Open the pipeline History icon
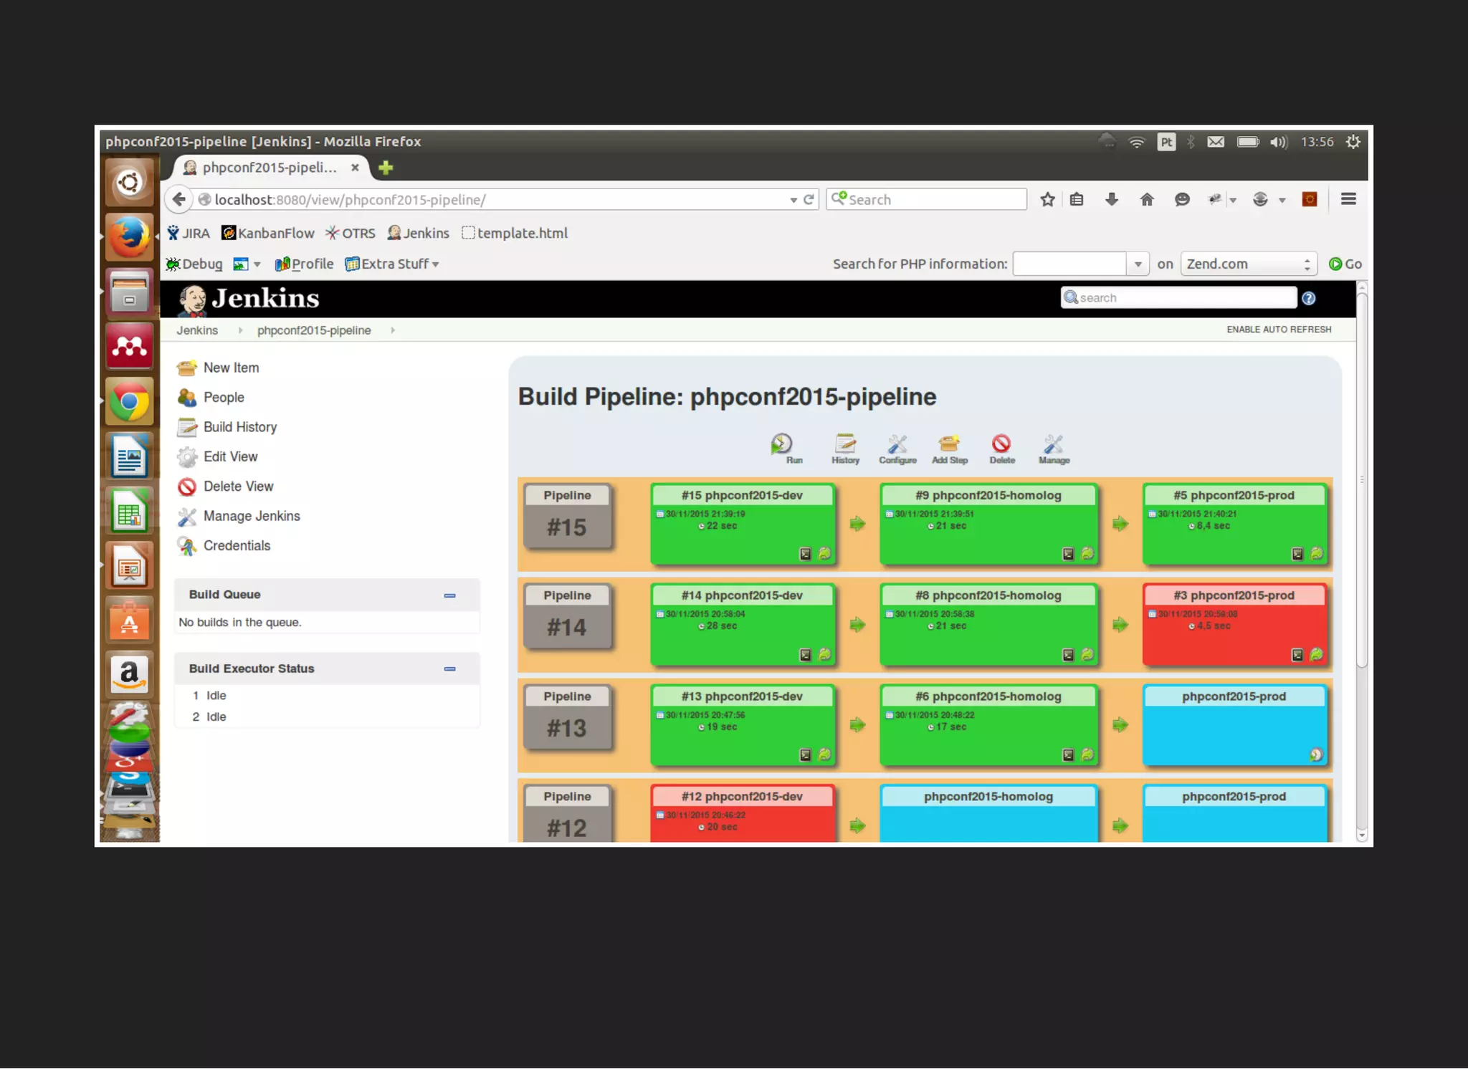This screenshot has width=1468, height=1069. tap(845, 445)
